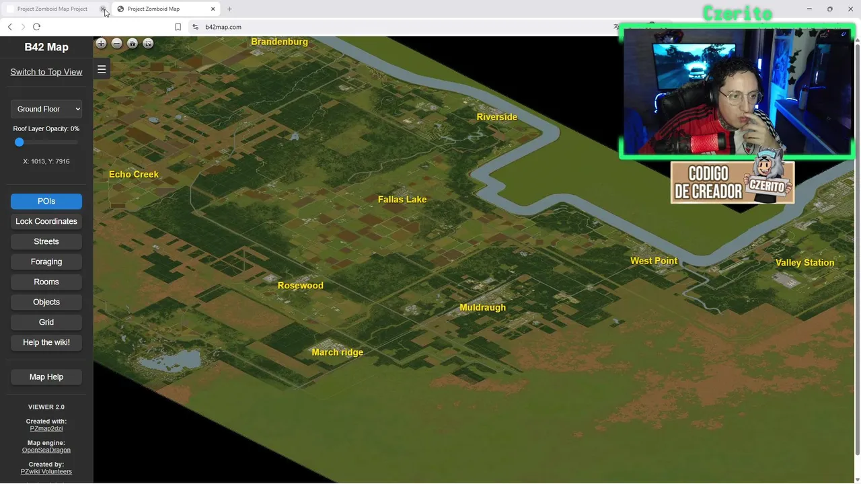Go back in browser history

[9, 27]
